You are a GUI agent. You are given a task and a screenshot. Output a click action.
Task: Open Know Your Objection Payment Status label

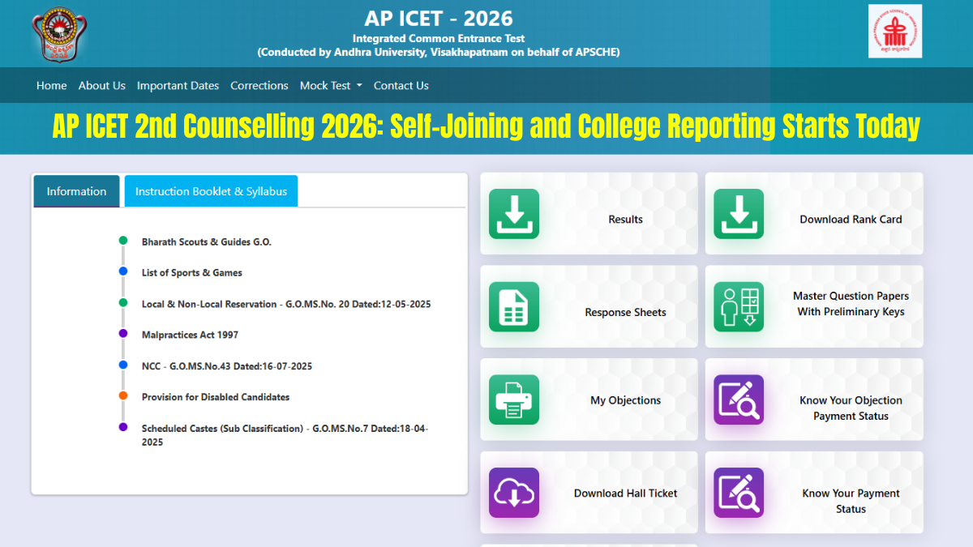[x=851, y=408]
